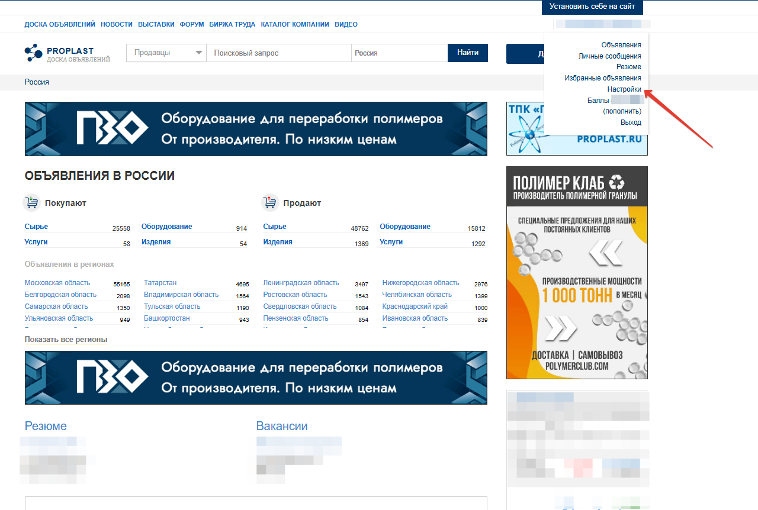Click the Полимер Клаб banner ad
Screen dimensions: 758x510
click(x=577, y=272)
